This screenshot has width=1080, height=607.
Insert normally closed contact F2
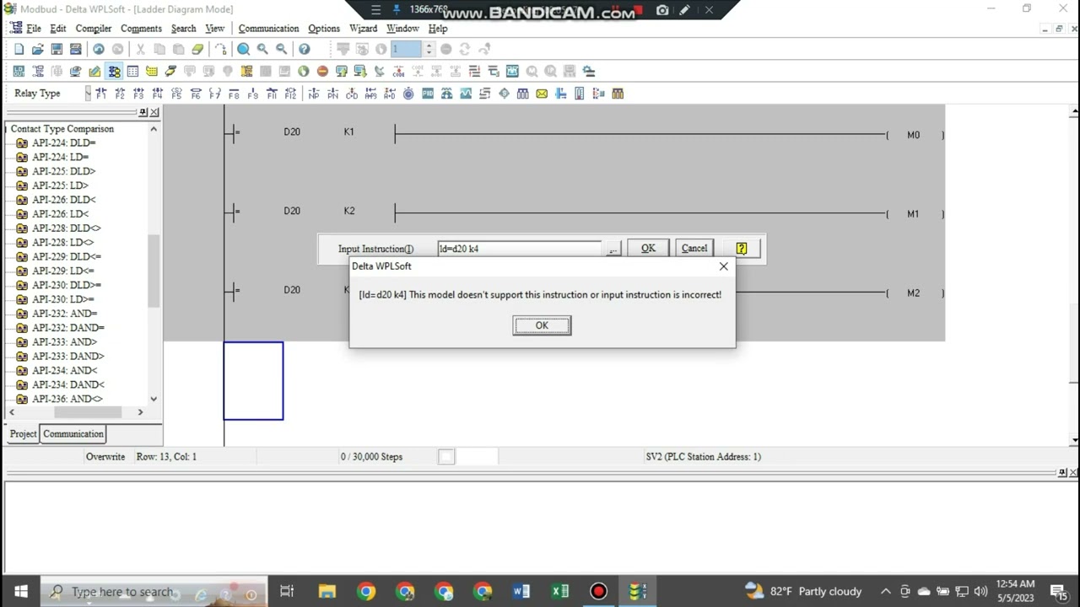[x=120, y=94]
